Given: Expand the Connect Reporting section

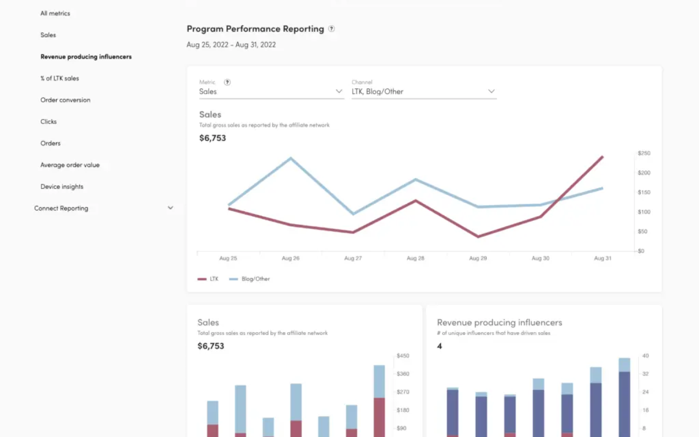Looking at the screenshot, I should (170, 208).
